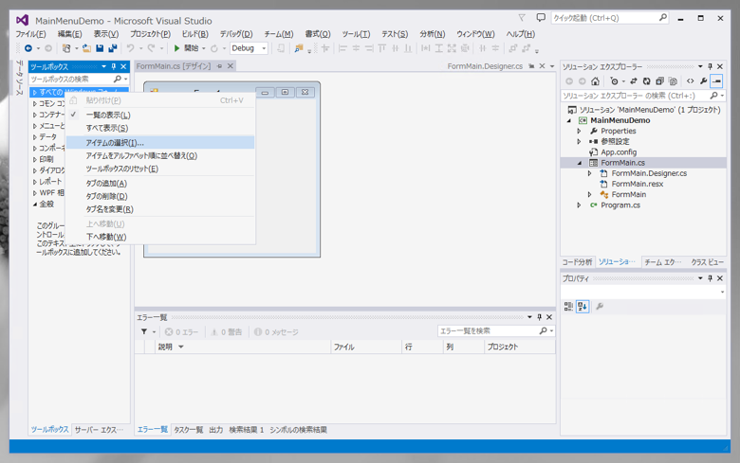The width and height of the screenshot is (740, 463).
Task: Expand the Properties node in Solution Explorer
Action: (579, 131)
